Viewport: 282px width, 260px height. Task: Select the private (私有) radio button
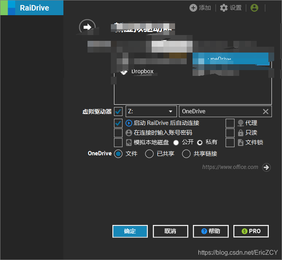tap(200, 143)
